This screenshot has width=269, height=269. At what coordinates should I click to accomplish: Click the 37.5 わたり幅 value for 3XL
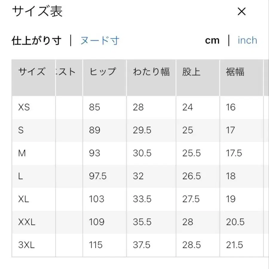point(141,245)
